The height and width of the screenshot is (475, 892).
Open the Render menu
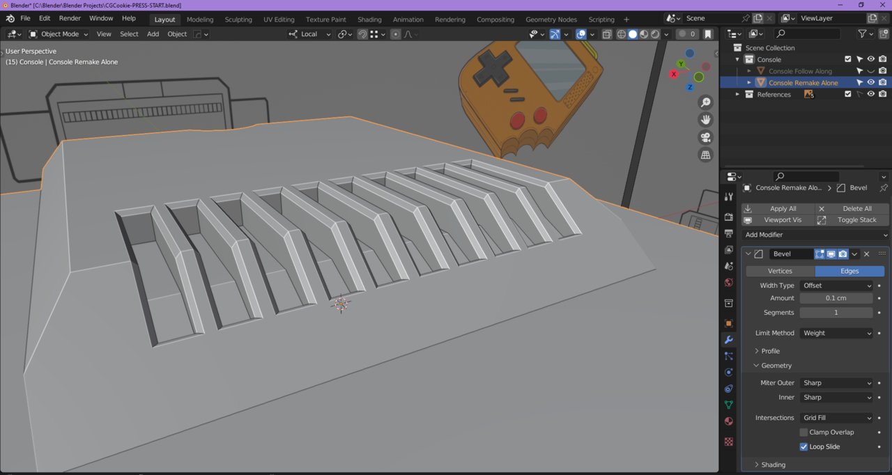[x=70, y=18]
